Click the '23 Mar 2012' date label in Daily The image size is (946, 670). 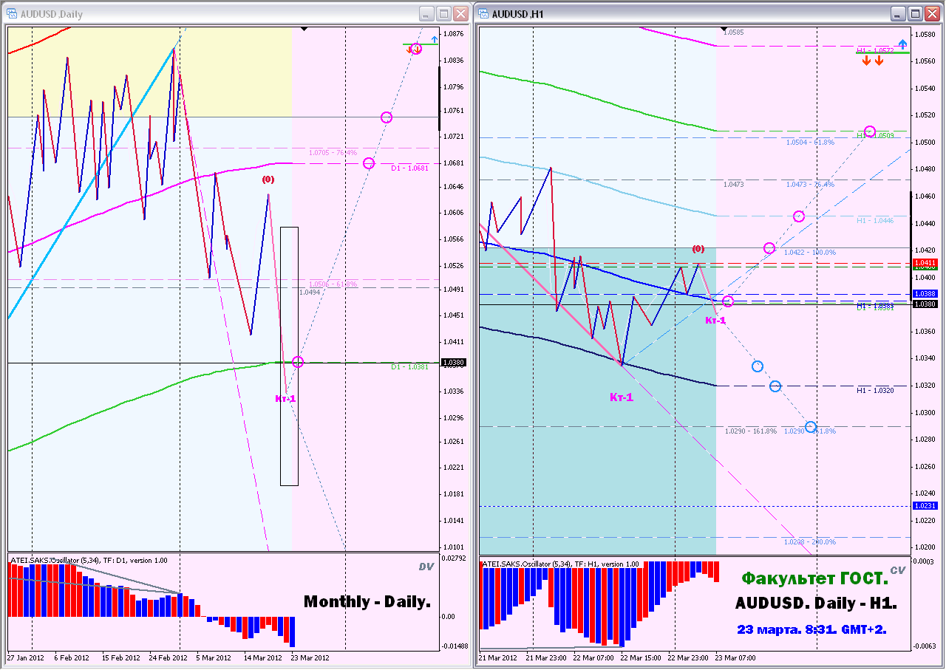(310, 657)
